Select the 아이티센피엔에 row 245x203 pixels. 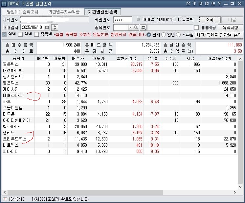click(x=120, y=120)
